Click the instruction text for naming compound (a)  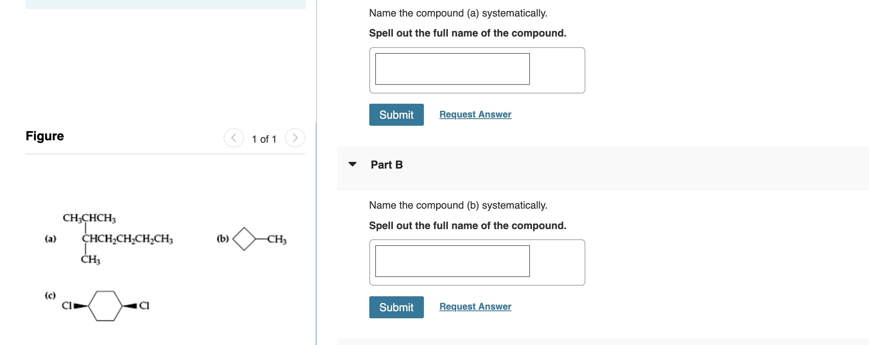click(458, 13)
